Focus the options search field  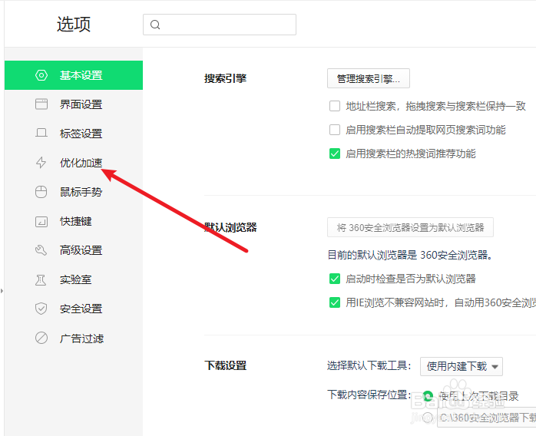[220, 25]
